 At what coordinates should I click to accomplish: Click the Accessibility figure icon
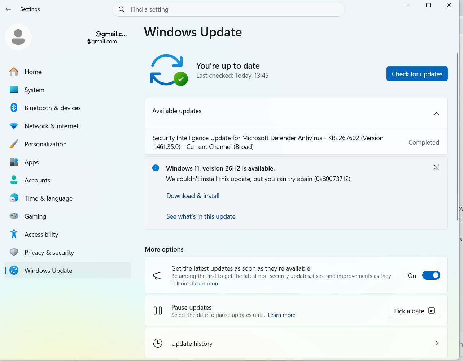14,234
